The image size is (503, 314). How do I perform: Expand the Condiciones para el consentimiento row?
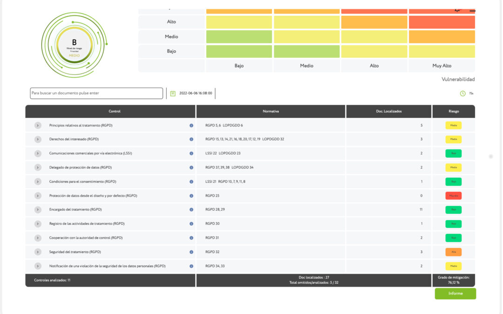[x=38, y=181]
